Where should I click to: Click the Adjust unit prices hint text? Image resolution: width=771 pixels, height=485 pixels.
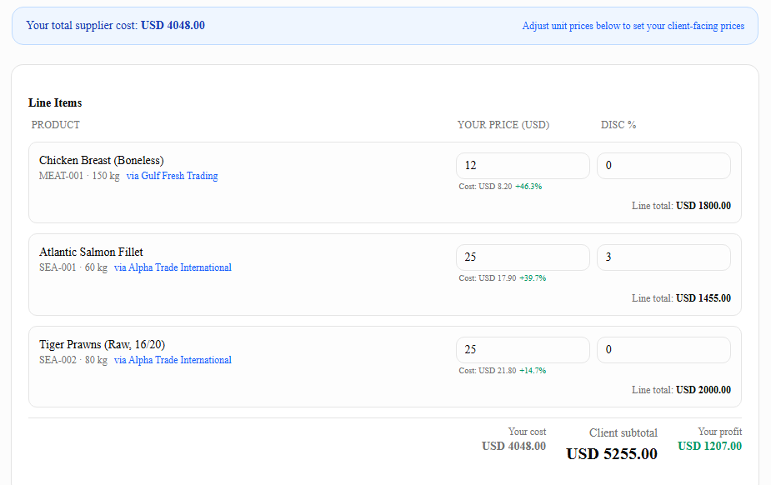click(x=633, y=26)
